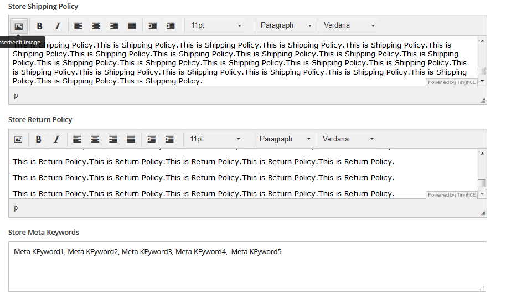
Task: Toggle Italic in Shipping Policy editor
Action: 58,26
